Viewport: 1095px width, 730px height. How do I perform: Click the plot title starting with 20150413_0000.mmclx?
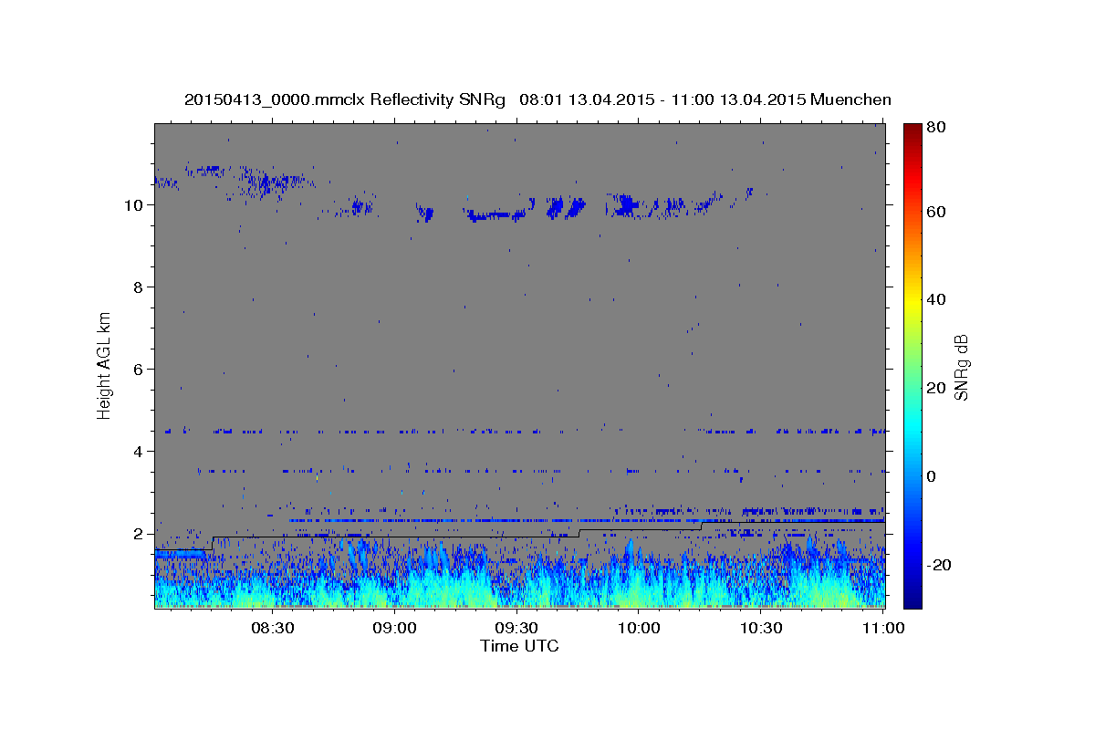tap(537, 99)
